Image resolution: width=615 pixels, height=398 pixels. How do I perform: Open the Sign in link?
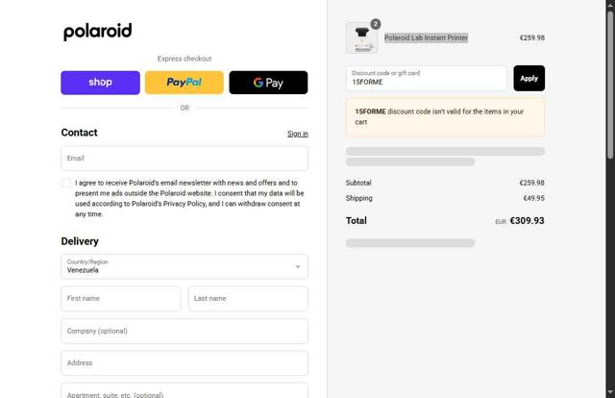[298, 134]
